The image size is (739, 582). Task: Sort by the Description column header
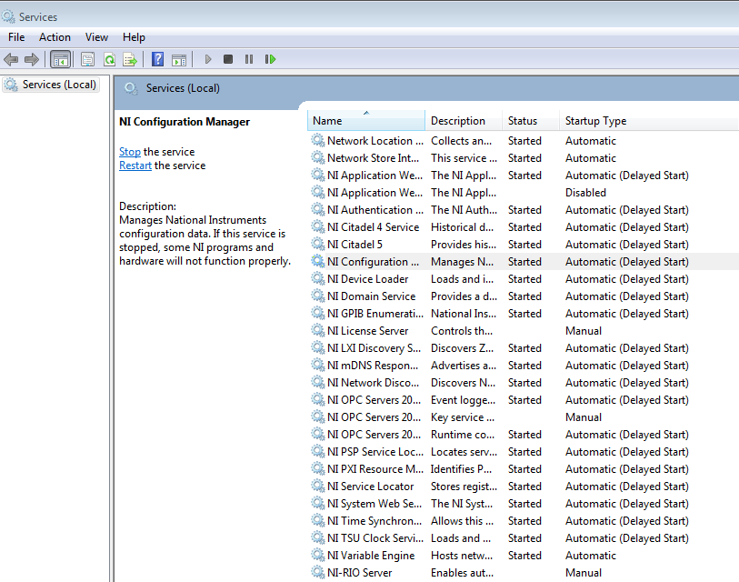464,121
